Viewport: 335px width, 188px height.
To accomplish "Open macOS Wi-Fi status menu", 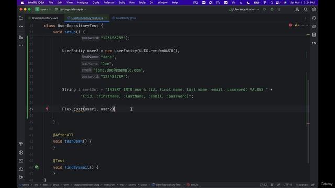I will [265, 2].
